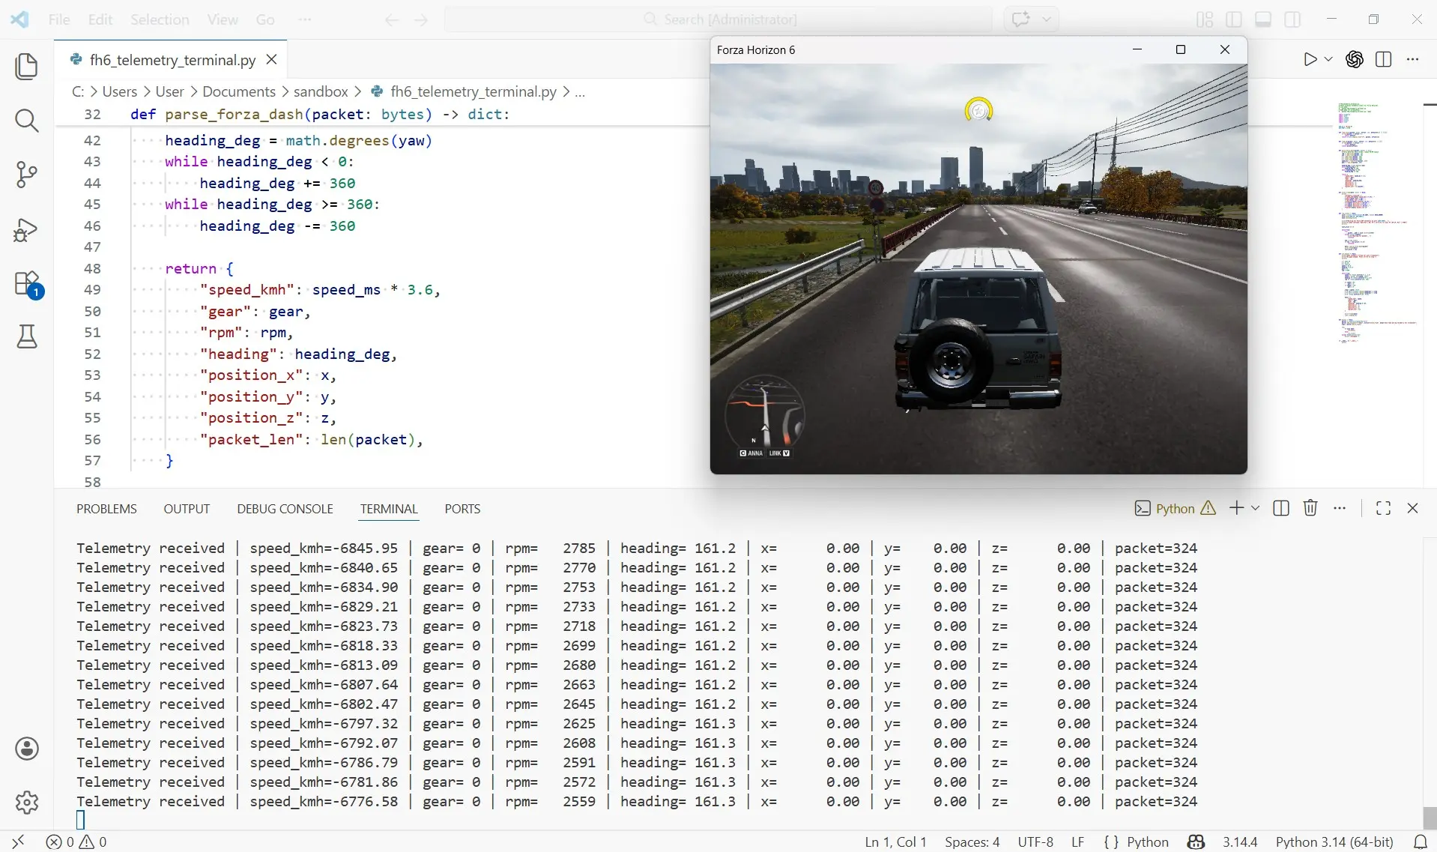Click the terminal vertical scrollbar thumb
This screenshot has width=1437, height=852.
(1430, 817)
